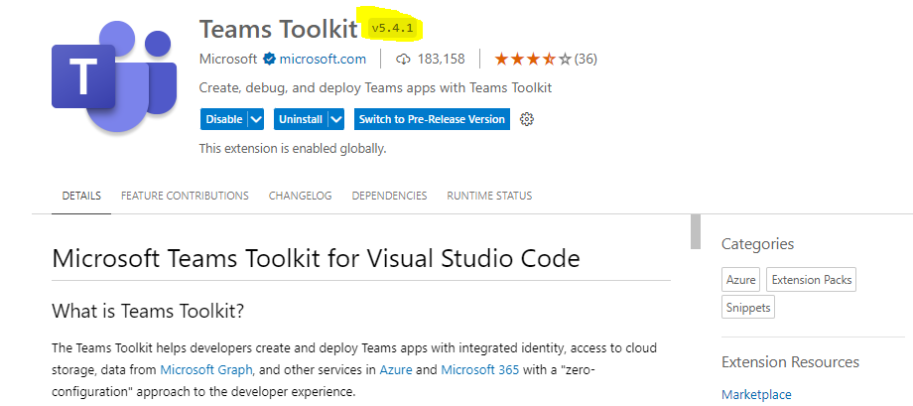Open the Microsoft 365 link
913x406 pixels.
481,369
